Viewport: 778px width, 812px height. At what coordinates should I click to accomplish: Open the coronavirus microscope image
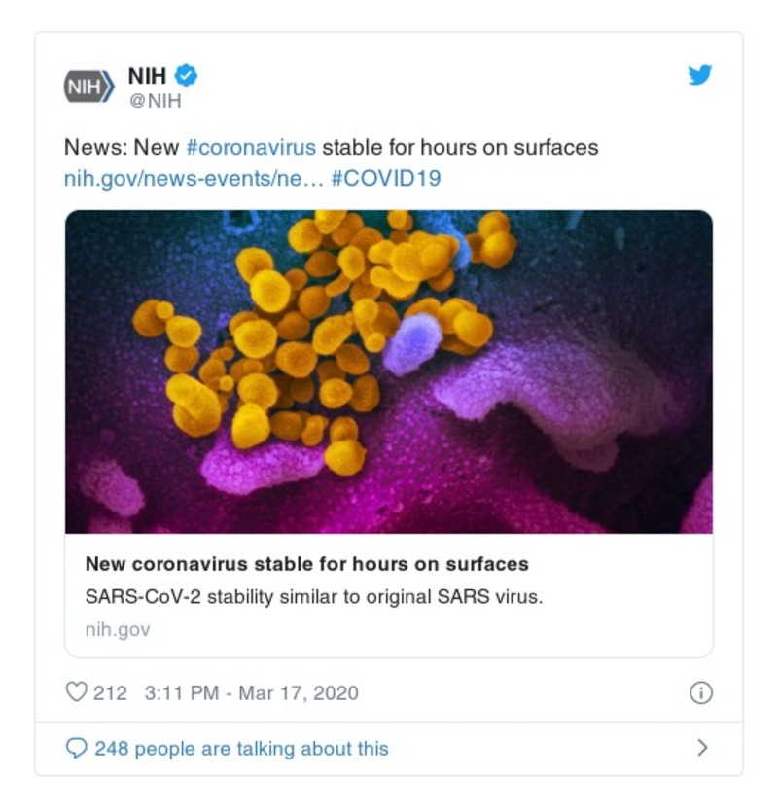tap(389, 371)
